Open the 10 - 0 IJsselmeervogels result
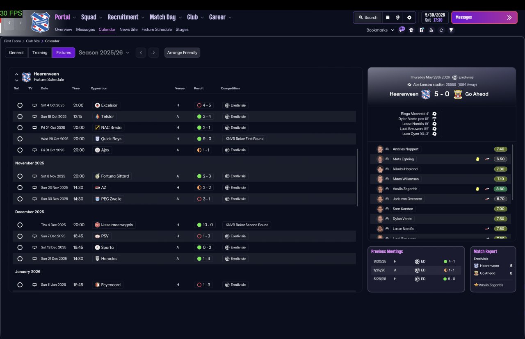 click(205, 225)
